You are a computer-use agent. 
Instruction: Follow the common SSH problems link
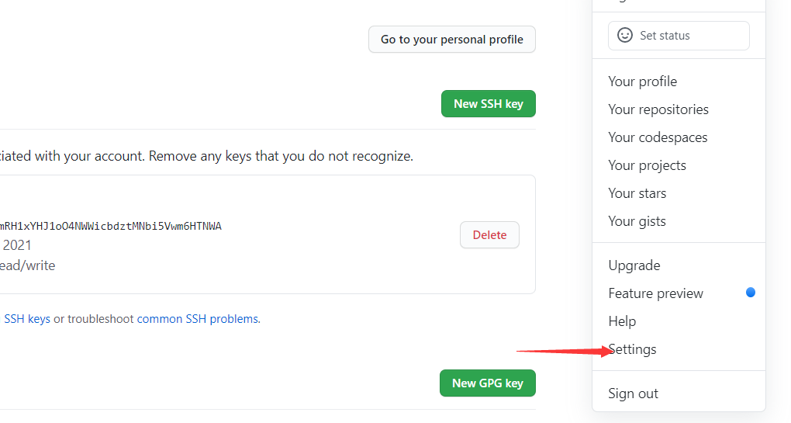pos(198,319)
